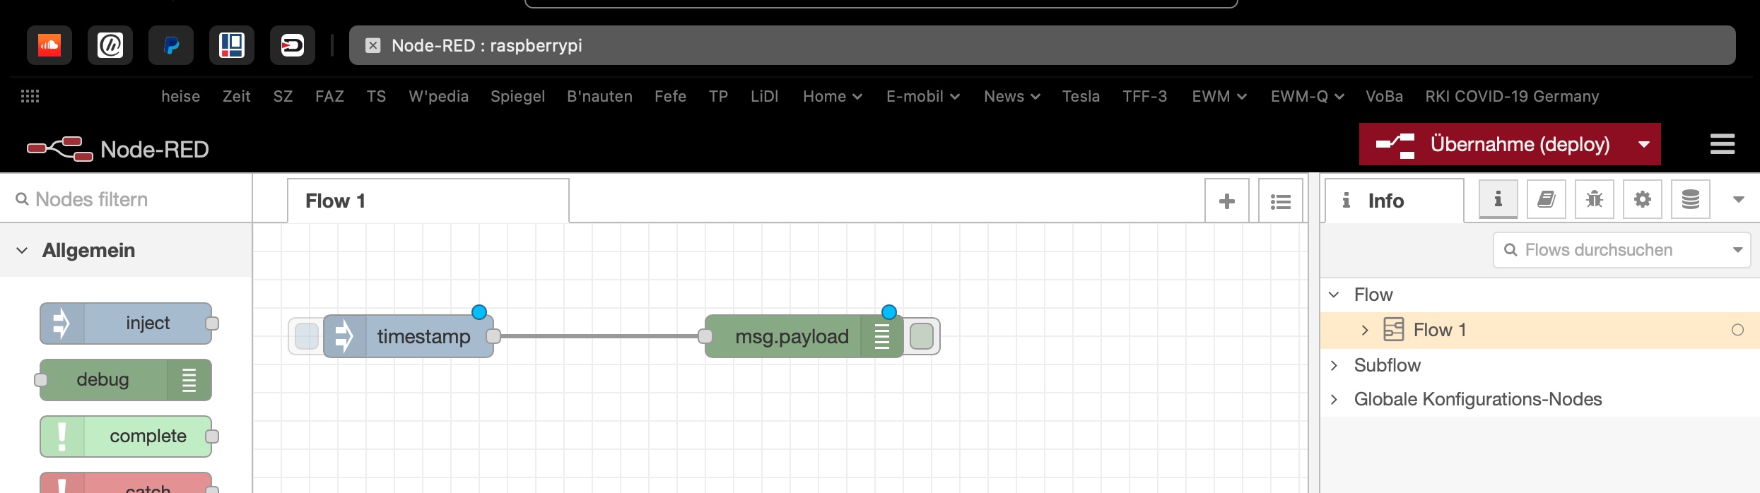Select the catch node in palette
This screenshot has height=493, width=1760.
pyautogui.click(x=126, y=483)
